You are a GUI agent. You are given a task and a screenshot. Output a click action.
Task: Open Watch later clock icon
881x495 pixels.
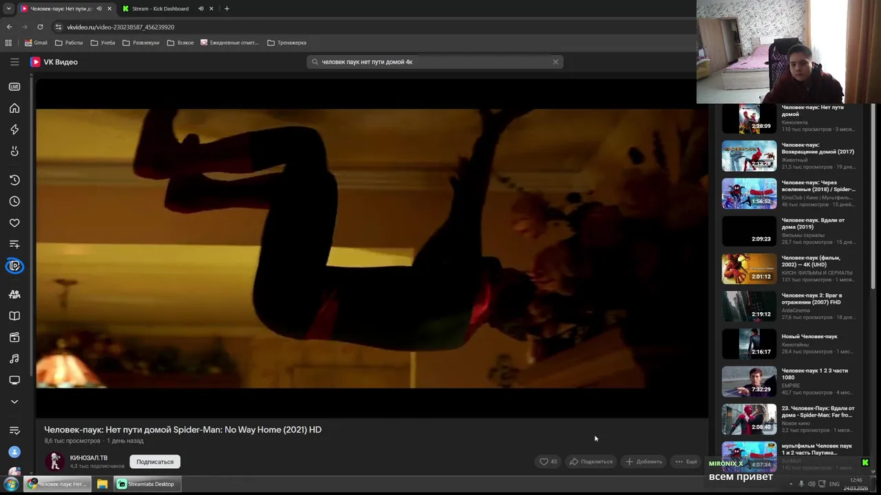point(14,201)
